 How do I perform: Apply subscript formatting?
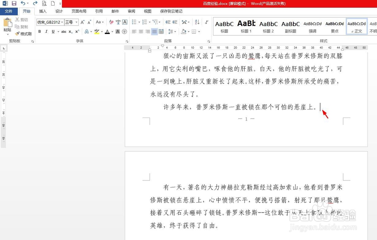tap(70, 31)
